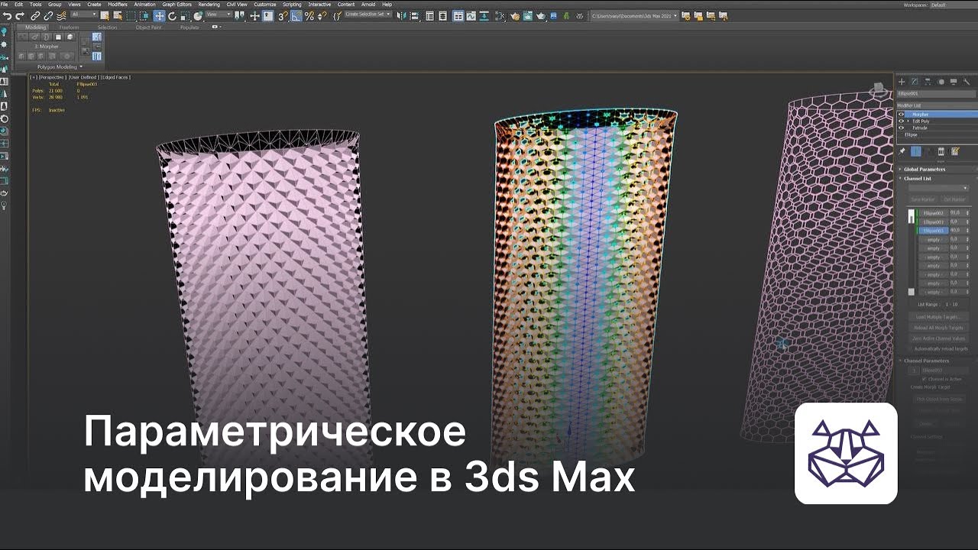
Task: Open the Display panel tab icon
Action: (954, 82)
